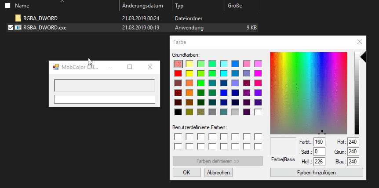Viewport: 379px width, 188px height.
Task: Select the bright magenta basic color swatch
Action: coord(258,73)
